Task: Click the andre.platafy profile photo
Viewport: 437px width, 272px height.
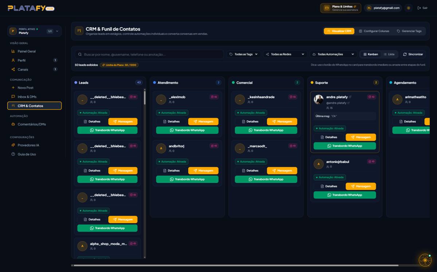Action: [318, 100]
